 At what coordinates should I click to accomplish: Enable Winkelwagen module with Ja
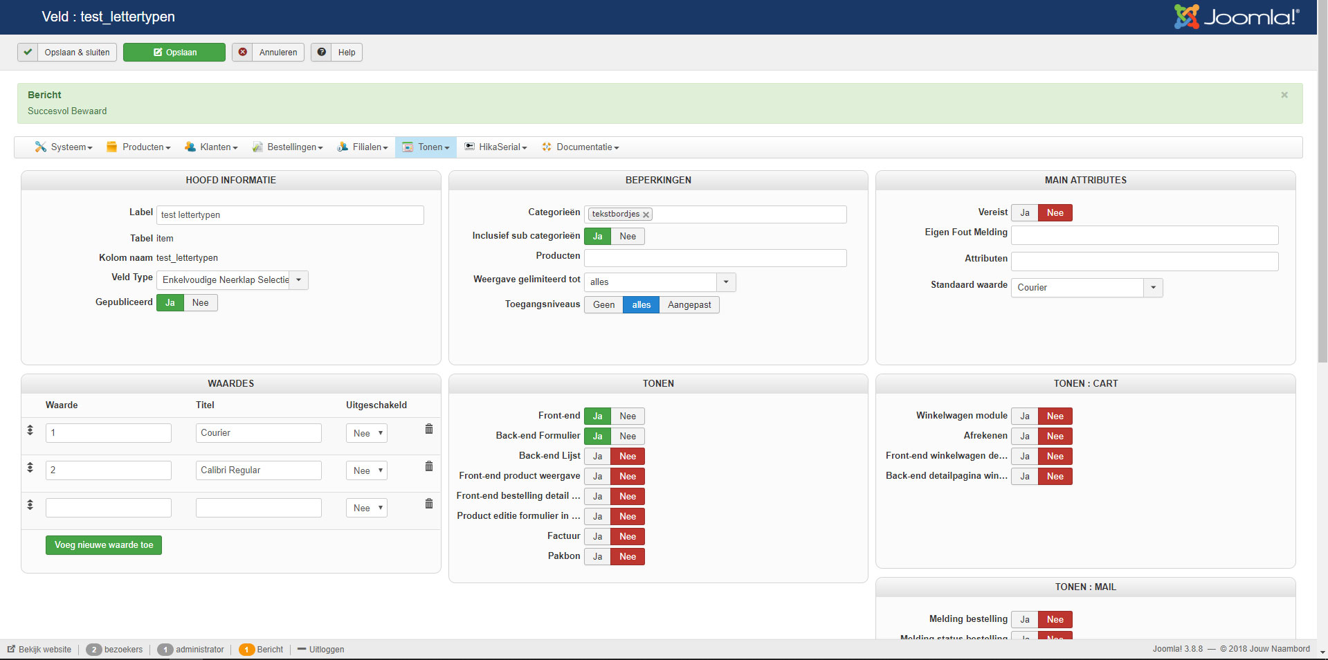click(x=1025, y=416)
